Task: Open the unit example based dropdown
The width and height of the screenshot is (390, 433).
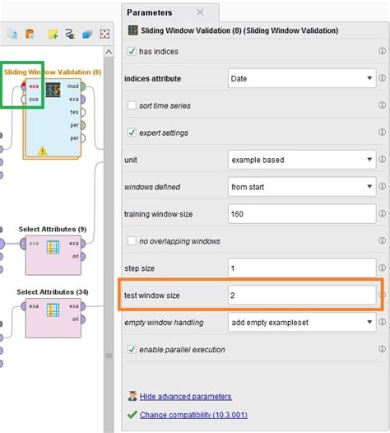Action: (x=302, y=160)
